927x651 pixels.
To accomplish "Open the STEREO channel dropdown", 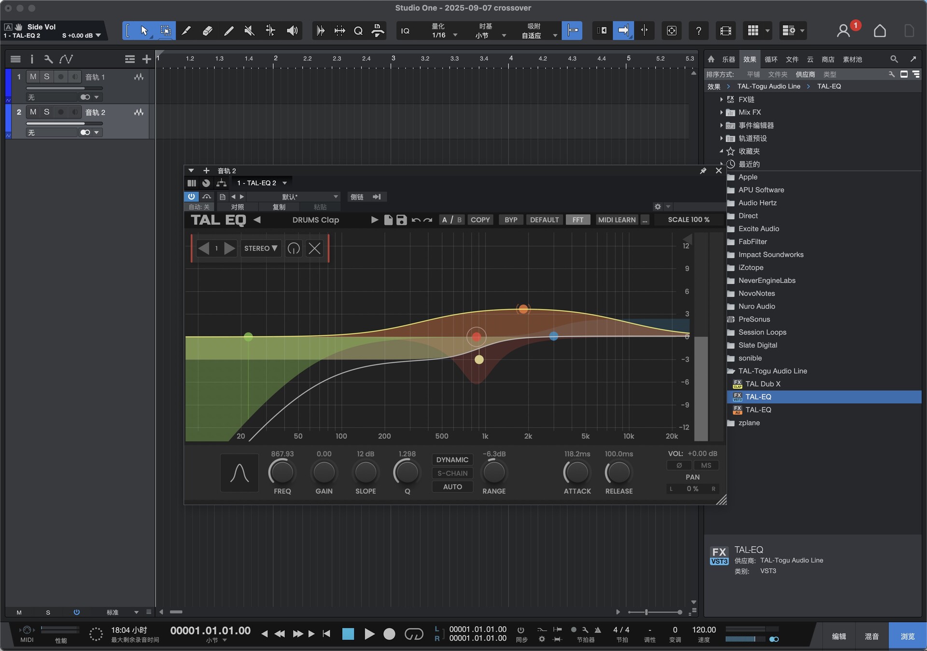I will tap(261, 249).
